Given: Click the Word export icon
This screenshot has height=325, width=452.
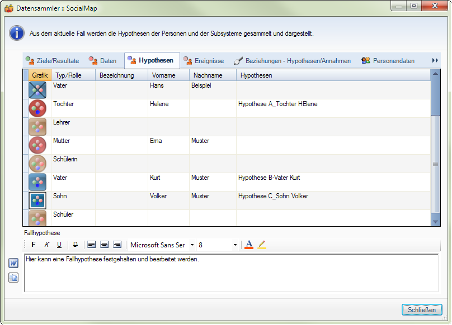Looking at the screenshot, I should pos(13,263).
